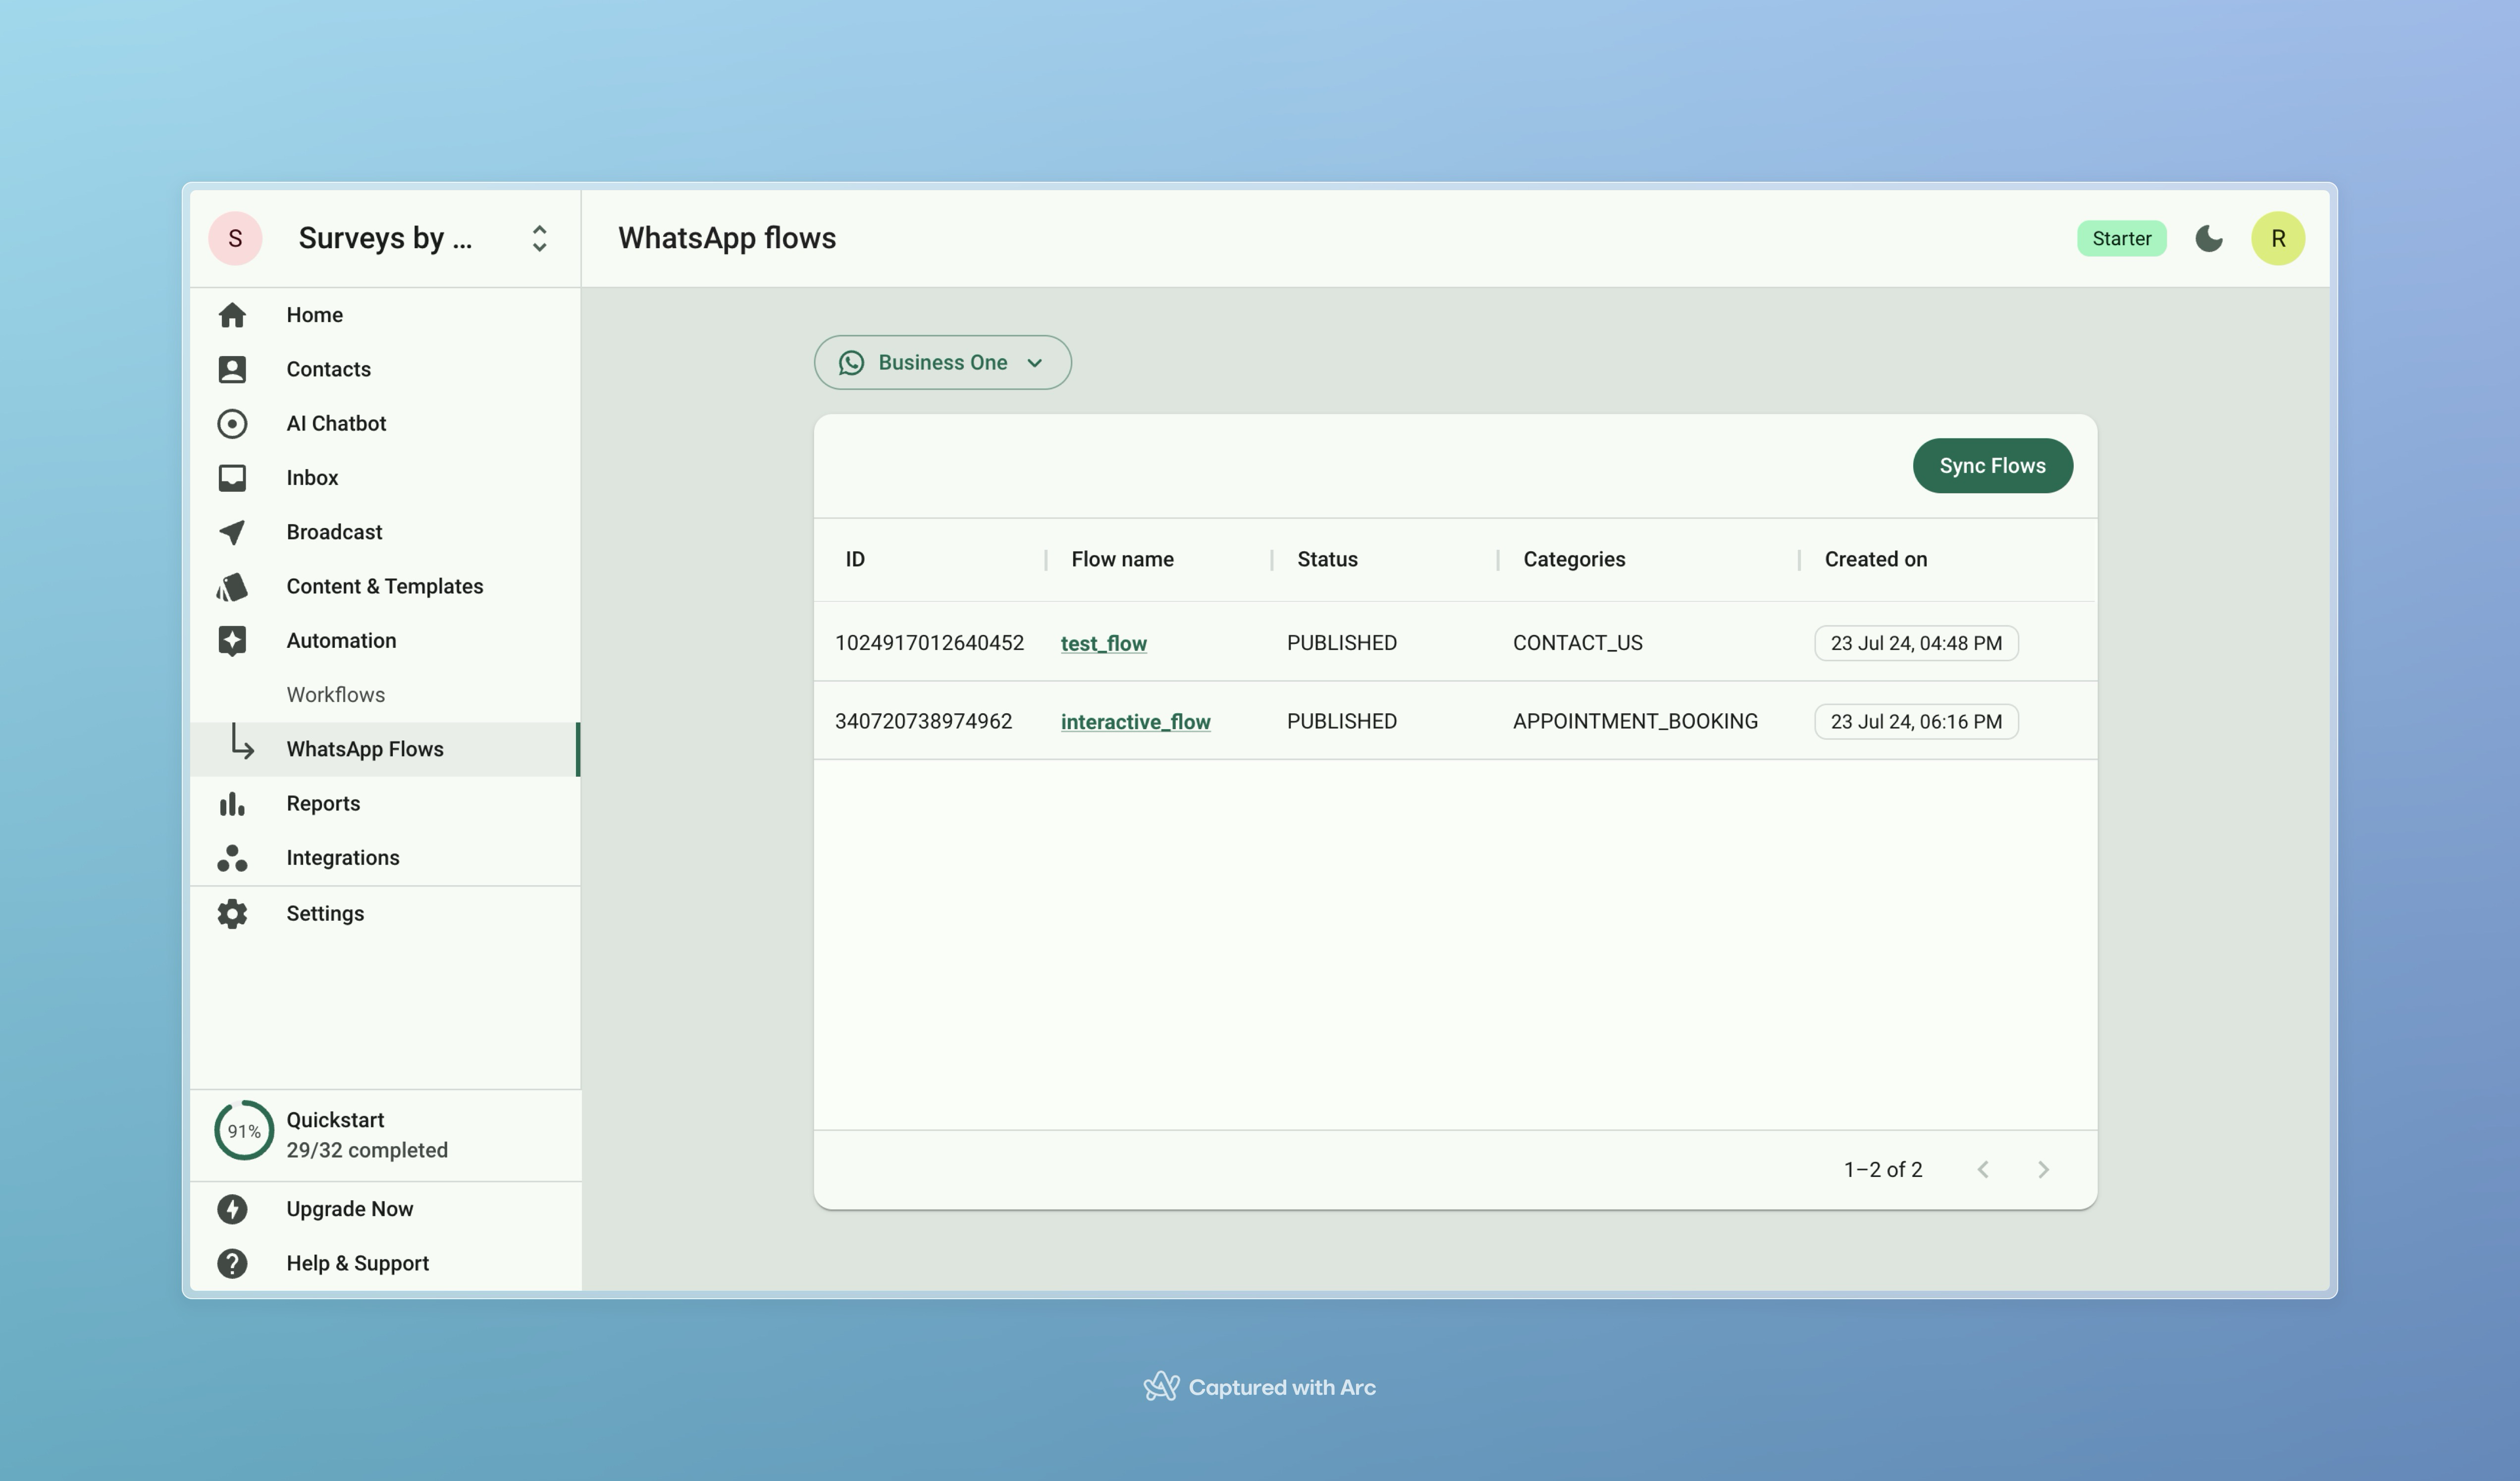Viewport: 2520px width, 1481px height.
Task: Click the Settings gear icon
Action: [x=232, y=913]
